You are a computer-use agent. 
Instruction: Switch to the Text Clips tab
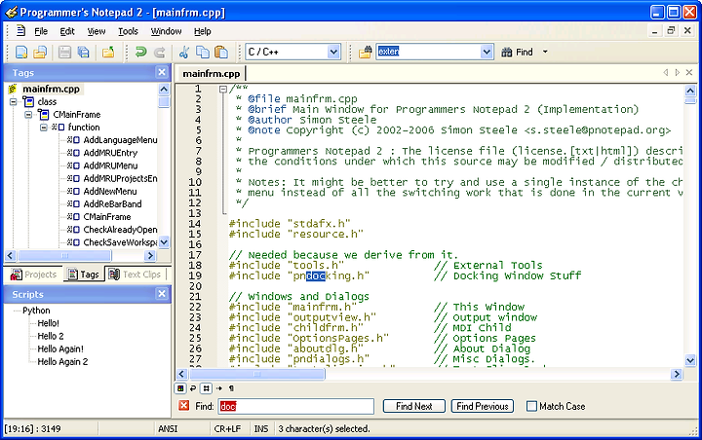pos(135,275)
